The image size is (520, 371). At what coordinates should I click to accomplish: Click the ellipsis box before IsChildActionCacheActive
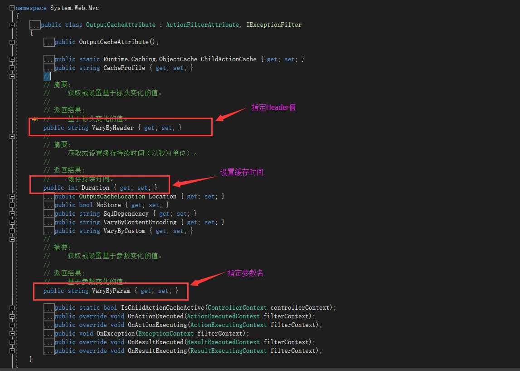(x=49, y=308)
